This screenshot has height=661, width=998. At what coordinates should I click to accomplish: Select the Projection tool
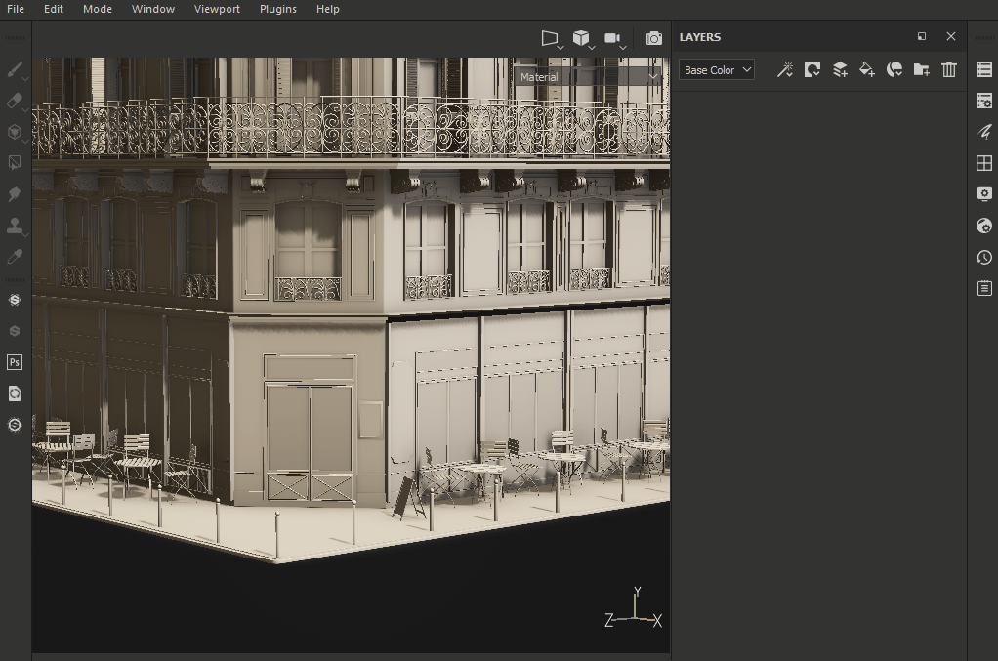click(x=15, y=132)
